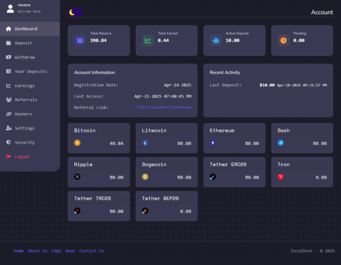
Task: Click the Account heading at top right
Action: [x=322, y=12]
